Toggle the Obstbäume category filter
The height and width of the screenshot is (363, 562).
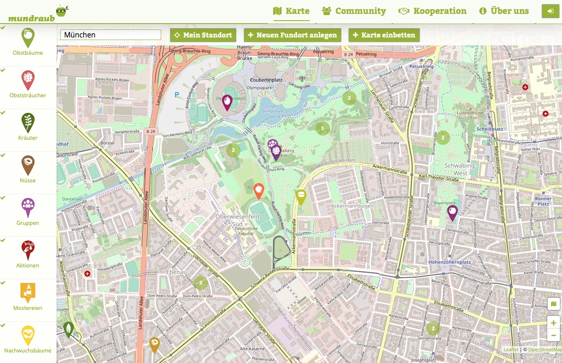pyautogui.click(x=28, y=43)
